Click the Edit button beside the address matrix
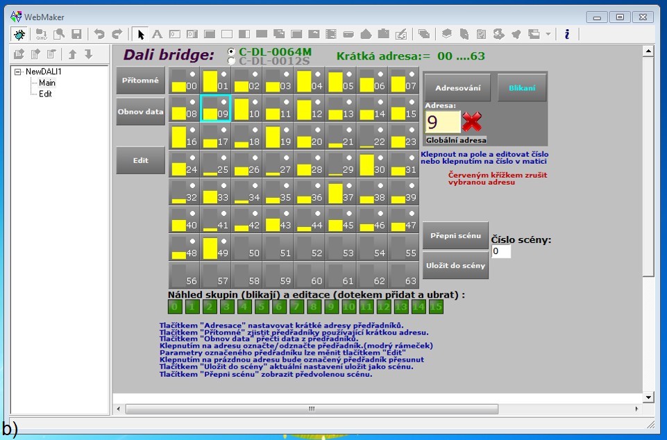Viewport: 667px width, 440px height. point(140,160)
